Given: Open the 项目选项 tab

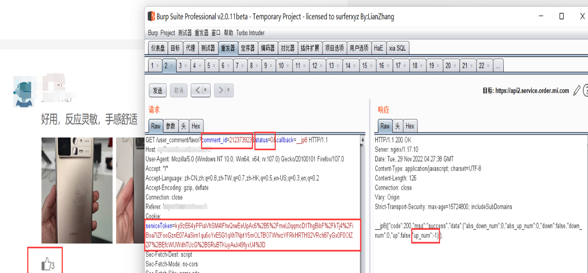Looking at the screenshot, I should (334, 48).
